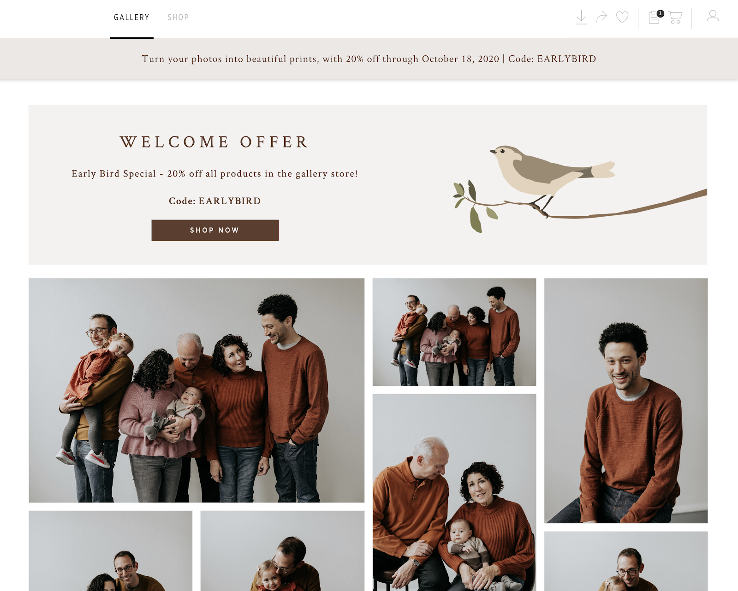Open small full-length family photo thumbnail
The height and width of the screenshot is (591, 738).
point(454,332)
